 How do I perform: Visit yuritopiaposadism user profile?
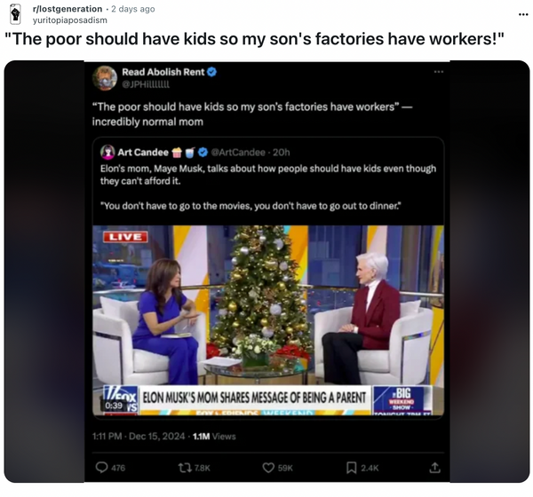click(x=69, y=20)
